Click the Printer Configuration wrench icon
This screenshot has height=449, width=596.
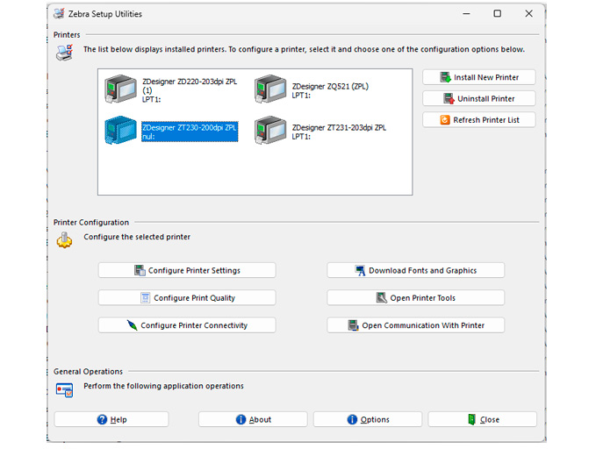[64, 240]
